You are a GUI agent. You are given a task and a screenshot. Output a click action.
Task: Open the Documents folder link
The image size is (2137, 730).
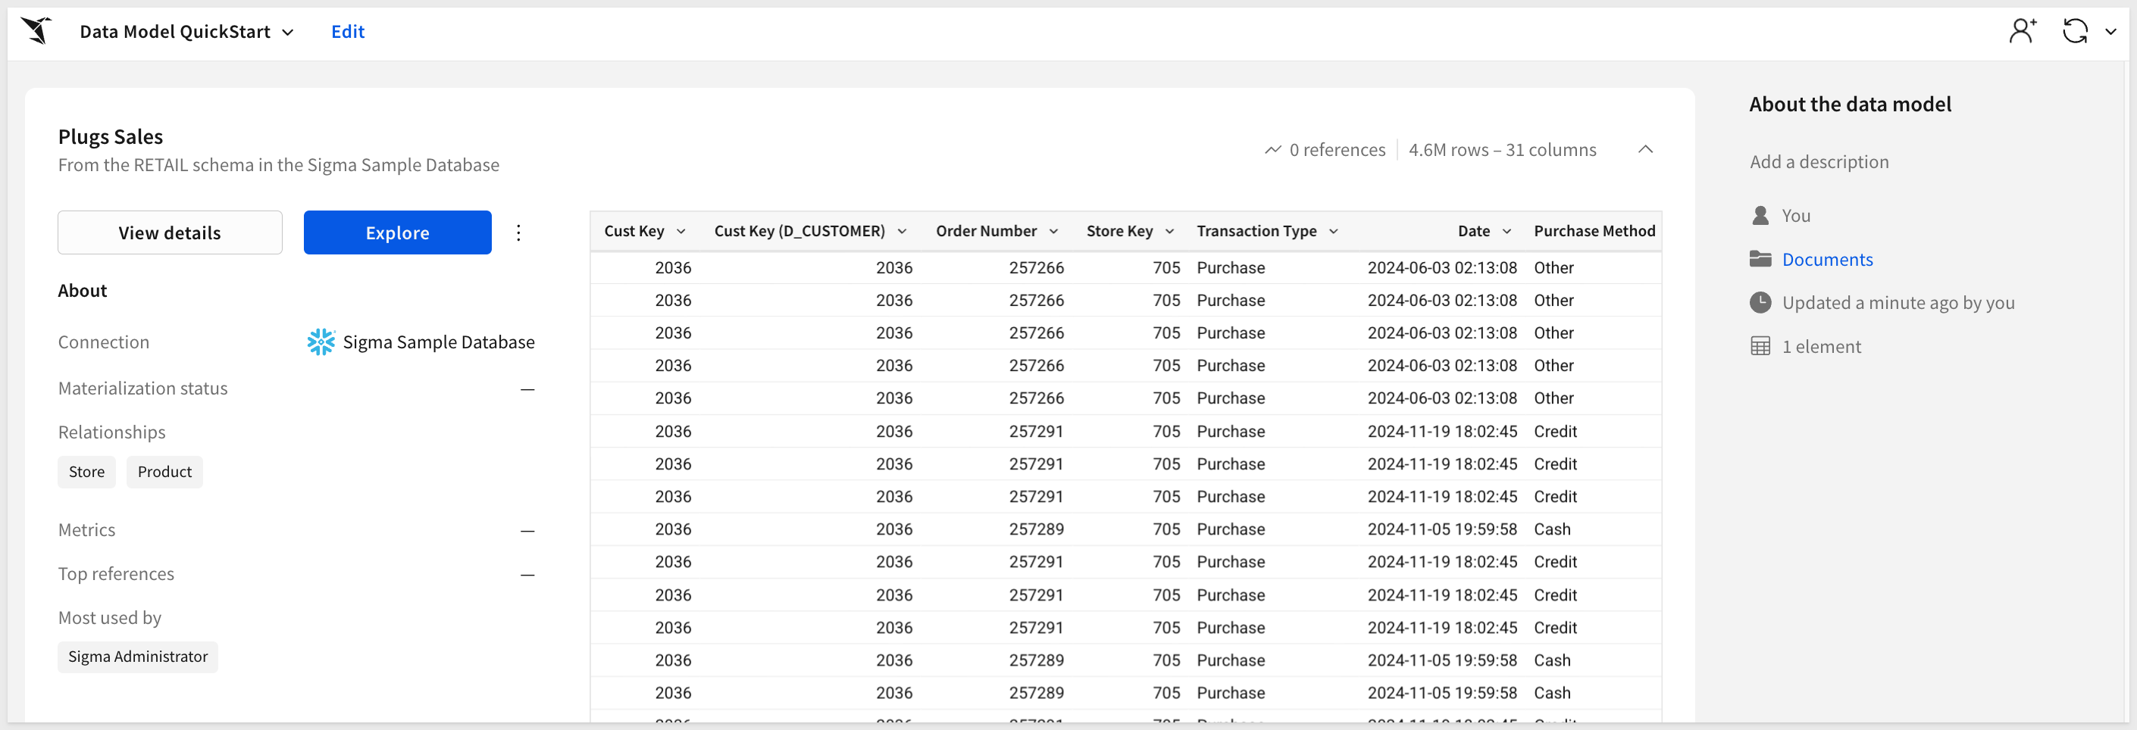click(x=1827, y=259)
